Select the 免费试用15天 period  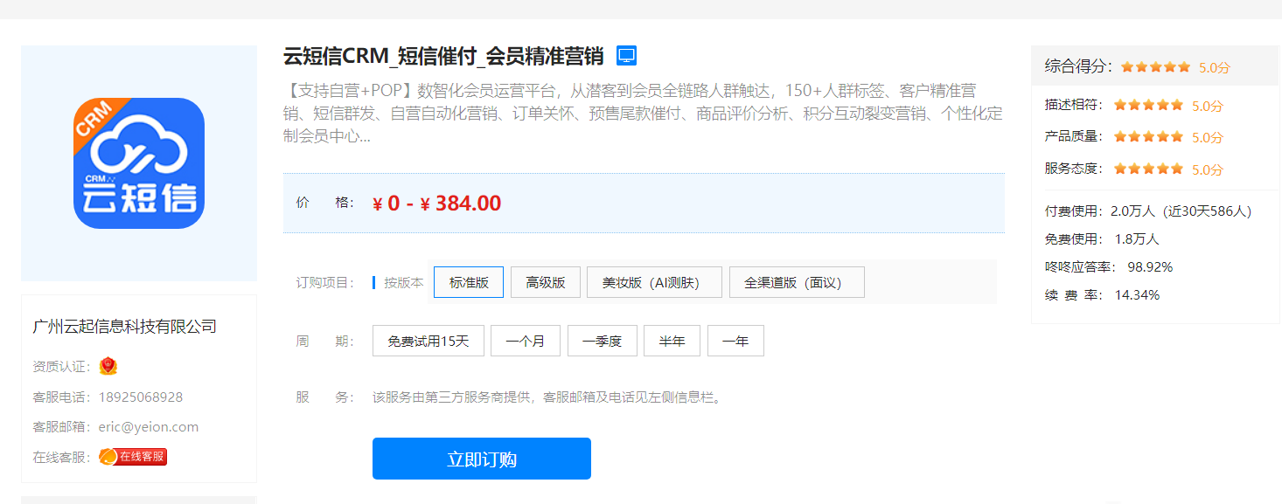click(x=428, y=341)
